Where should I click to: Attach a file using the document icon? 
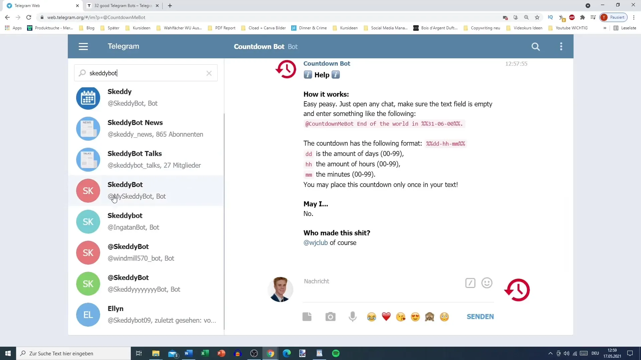307,317
